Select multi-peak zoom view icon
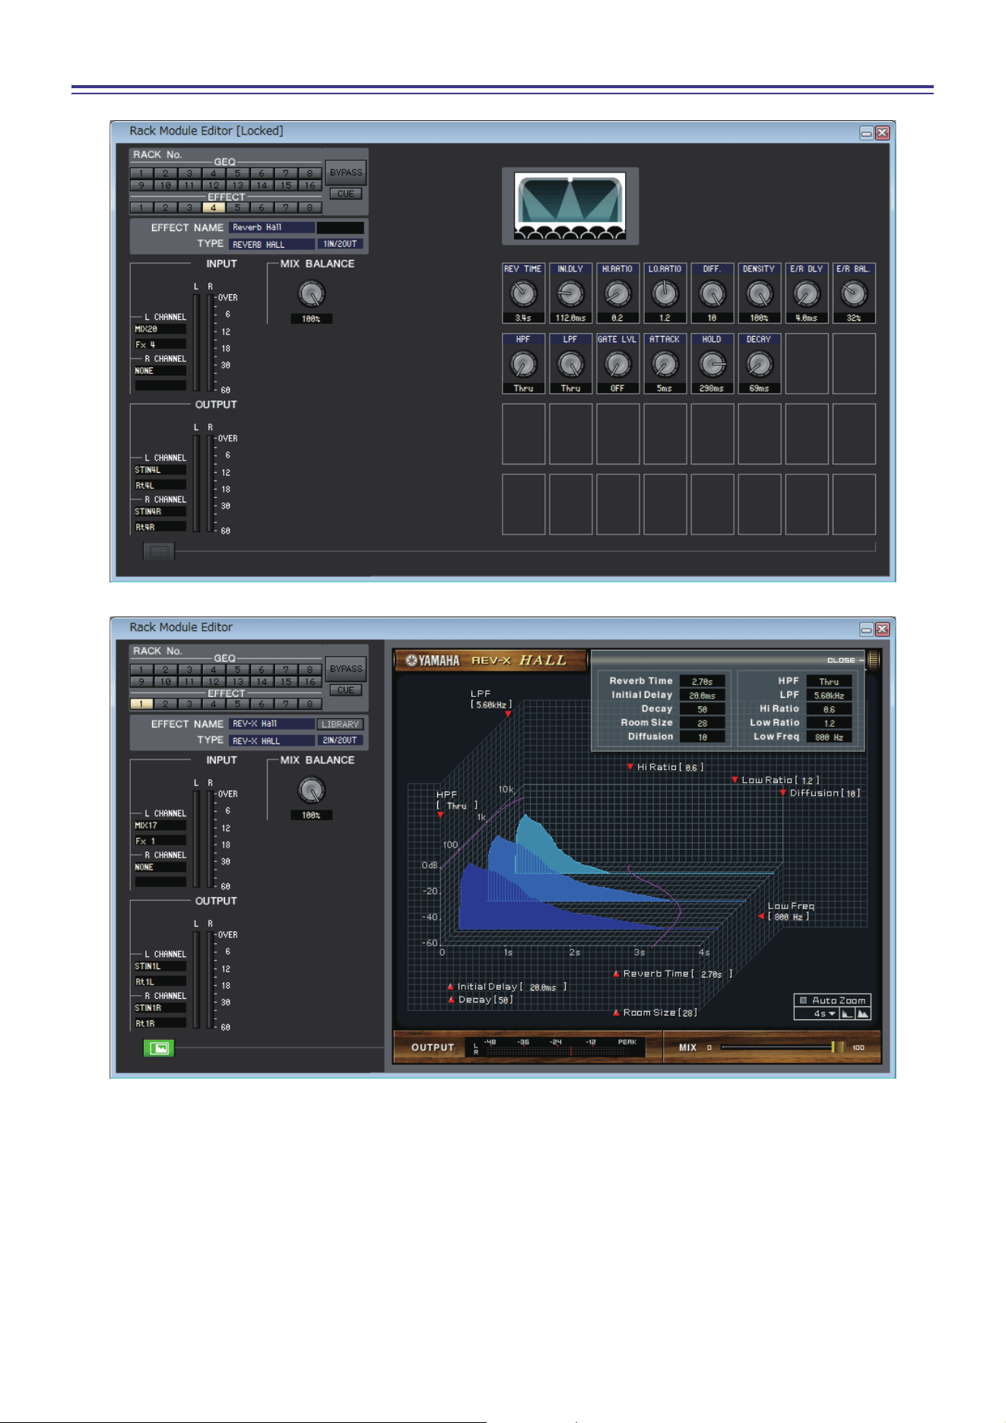The image size is (1006, 1423). 863,1013
